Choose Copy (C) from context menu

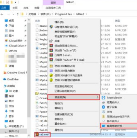(59, 108)
